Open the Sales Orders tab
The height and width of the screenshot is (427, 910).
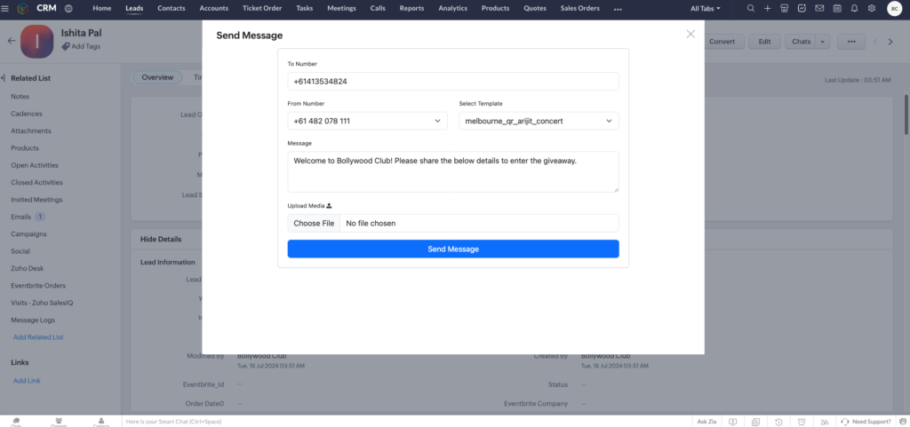pos(579,8)
